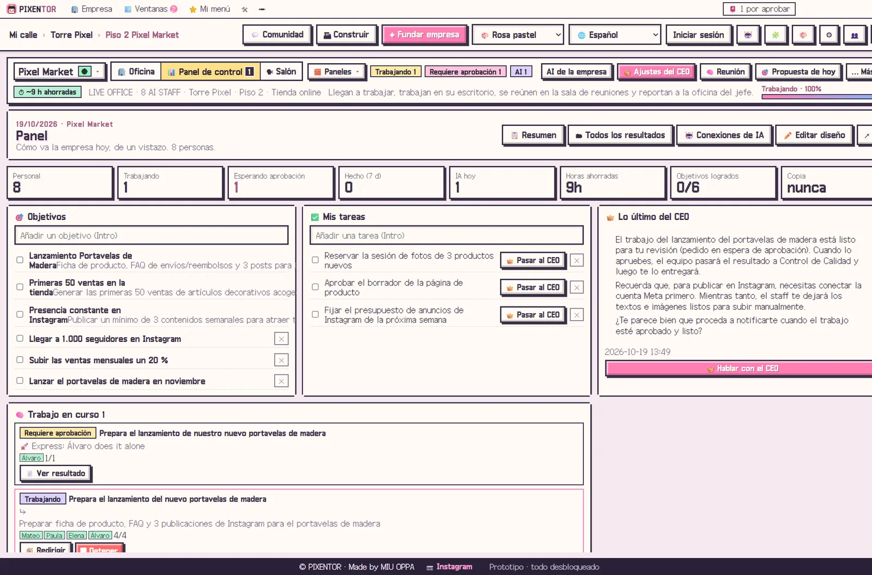
Task: Click the PIXENTOR logo icon
Action: point(11,9)
